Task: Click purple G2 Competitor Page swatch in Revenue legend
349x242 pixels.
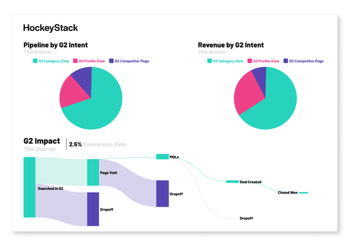Action: [x=286, y=61]
